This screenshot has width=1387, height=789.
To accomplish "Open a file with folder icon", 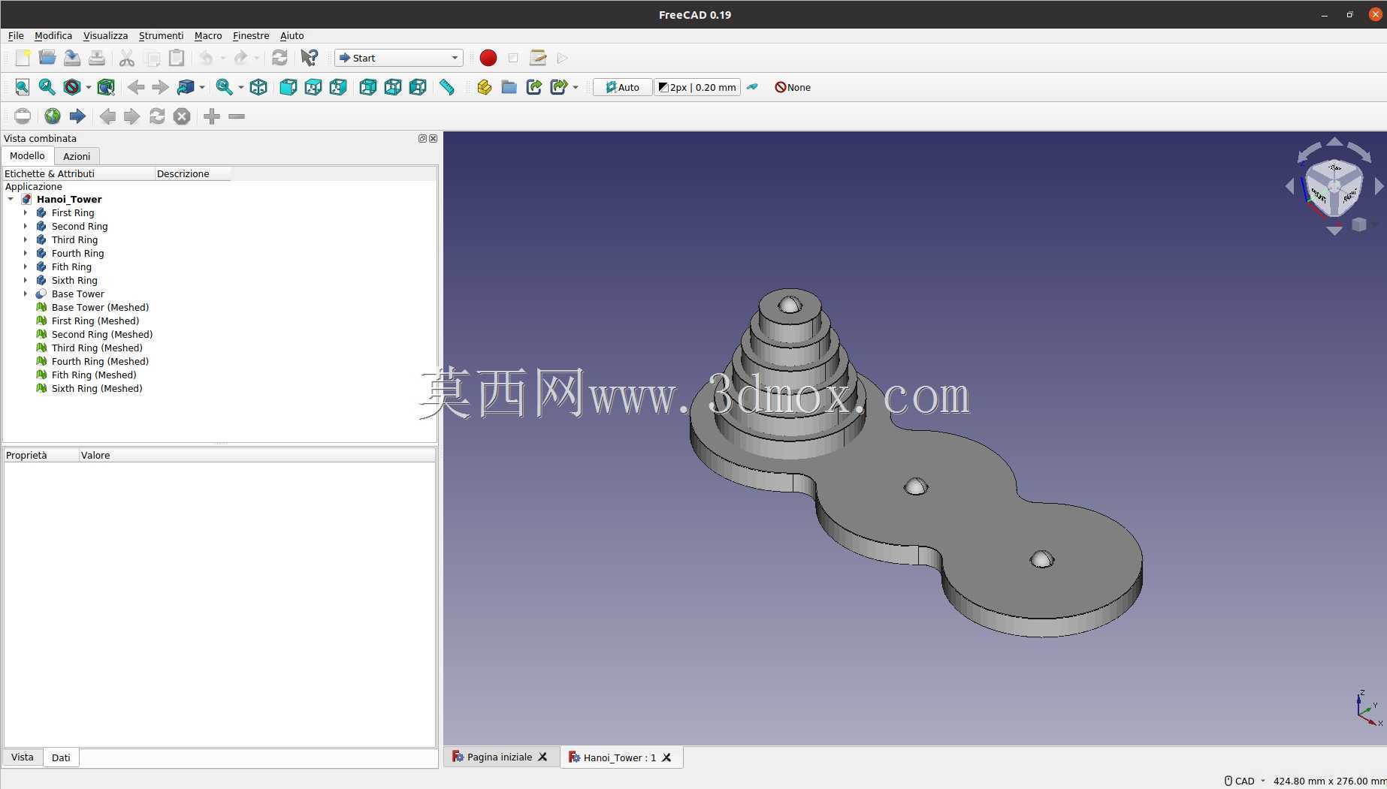I will click(47, 58).
